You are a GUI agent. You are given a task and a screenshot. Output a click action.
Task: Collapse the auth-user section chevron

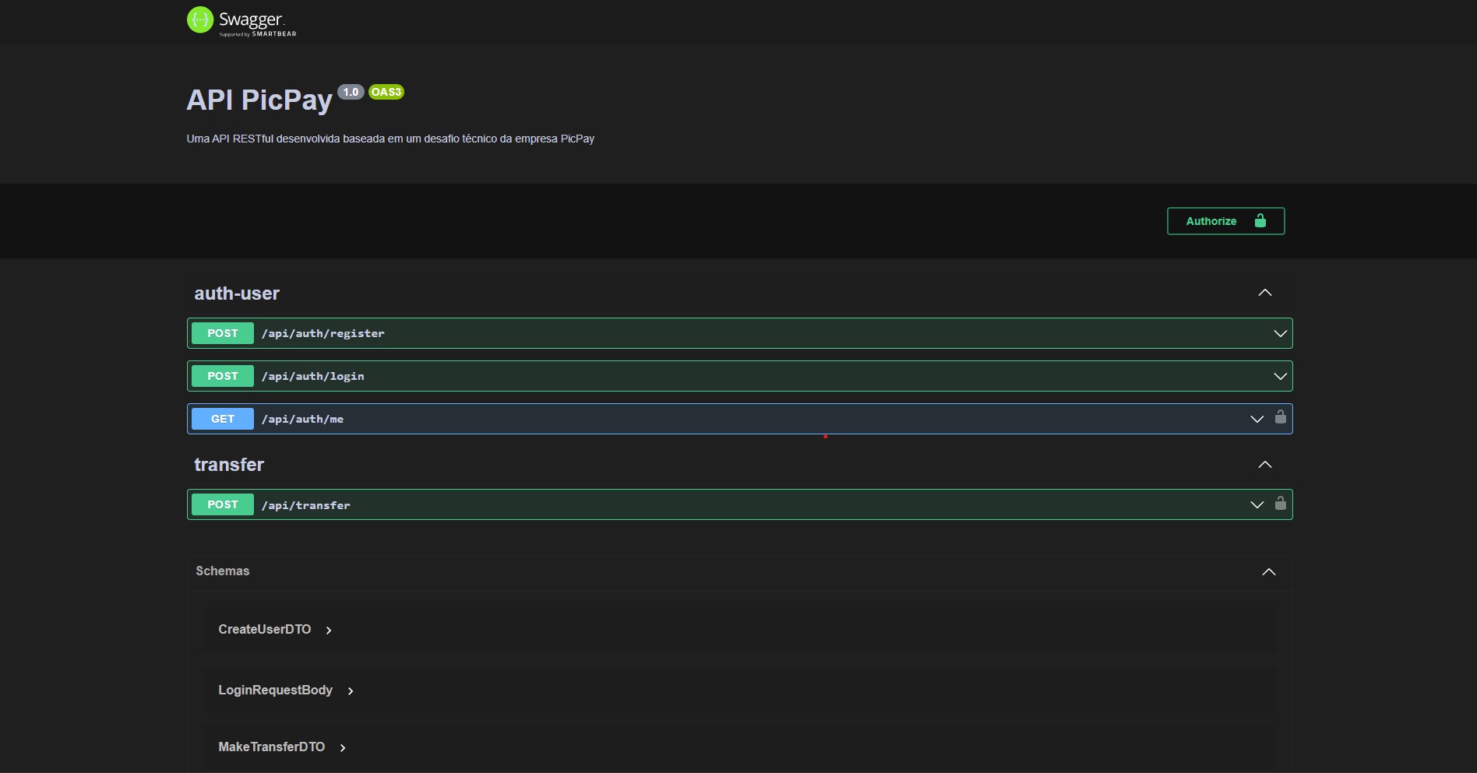(1265, 293)
